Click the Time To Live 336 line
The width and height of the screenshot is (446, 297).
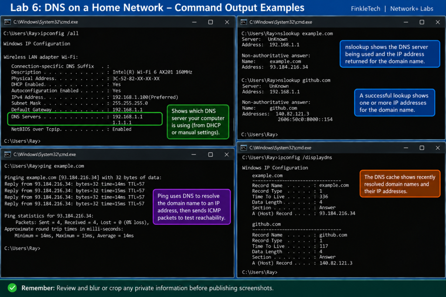tap(290, 197)
